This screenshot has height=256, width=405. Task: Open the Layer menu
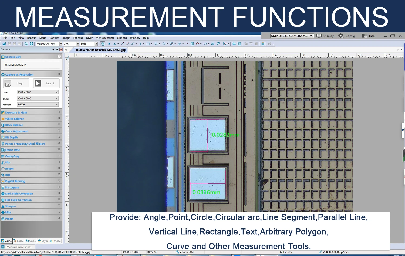tap(89, 38)
